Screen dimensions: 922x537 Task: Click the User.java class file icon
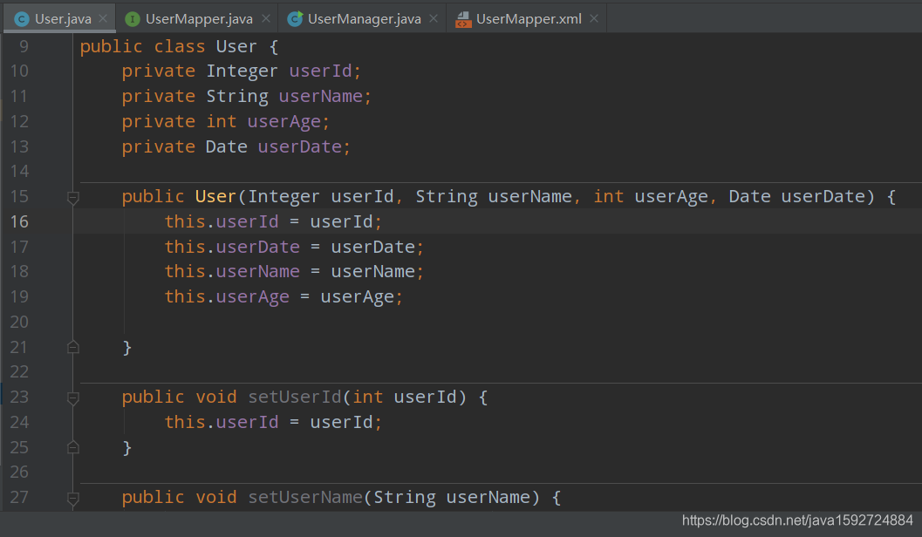point(22,19)
